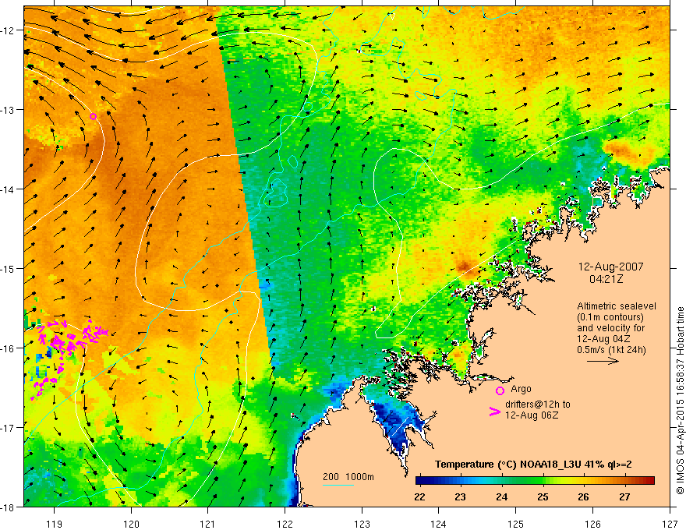Click the magenta Argo float marker on the map
The width and height of the screenshot is (686, 530).
[94, 116]
